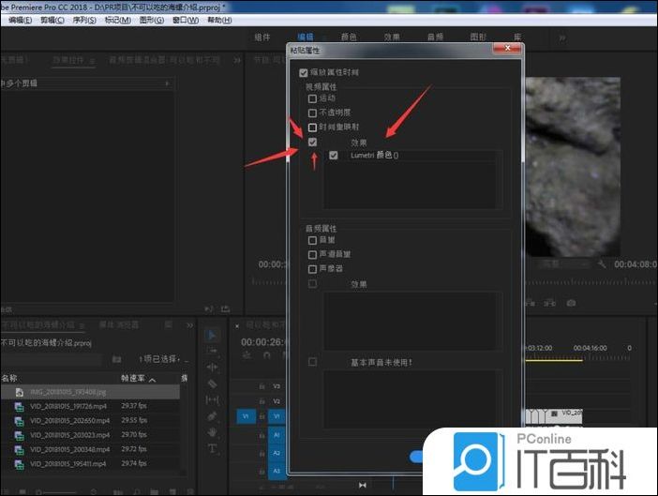Click the right icon at the Source monitor bottom
658x496 pixels.
tap(225, 309)
